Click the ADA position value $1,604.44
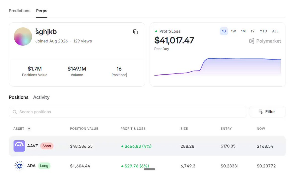The width and height of the screenshot is (302, 174). point(80,166)
